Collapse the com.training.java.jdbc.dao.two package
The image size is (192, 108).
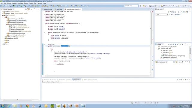(x=6, y=24)
